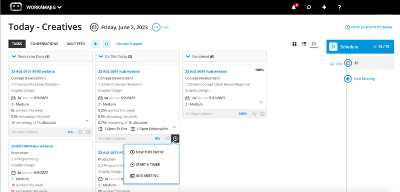400x192 pixels.
Task: Click the conversation icon on completed hub card
Action: coord(254,114)
